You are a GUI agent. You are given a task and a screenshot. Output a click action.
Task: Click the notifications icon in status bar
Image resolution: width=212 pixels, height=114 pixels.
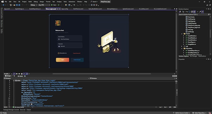pyautogui.click(x=210, y=113)
